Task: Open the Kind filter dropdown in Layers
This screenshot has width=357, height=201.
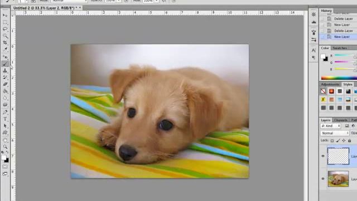Action: click(x=331, y=126)
